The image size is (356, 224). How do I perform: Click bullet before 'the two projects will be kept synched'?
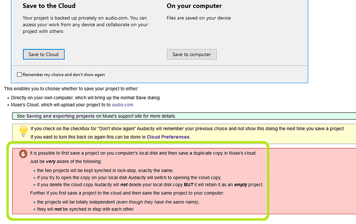[x=34, y=171]
